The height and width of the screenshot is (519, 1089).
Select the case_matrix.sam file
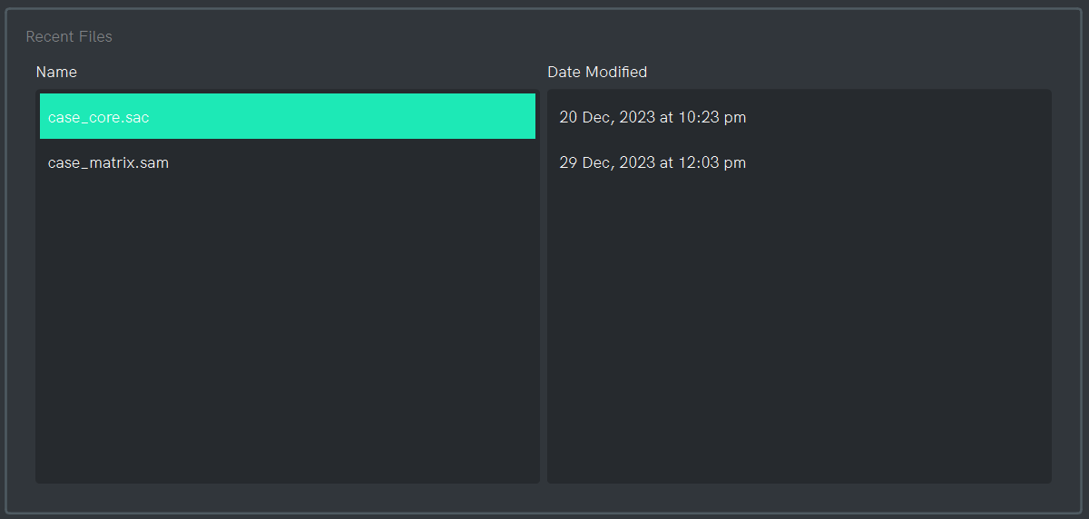tap(108, 163)
